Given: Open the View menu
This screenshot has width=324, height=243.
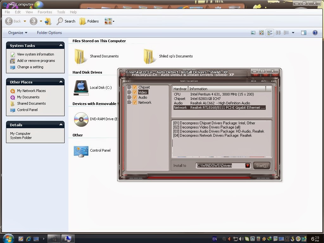Looking at the screenshot, I should [x=29, y=12].
